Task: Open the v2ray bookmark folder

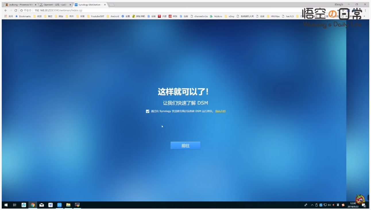Action: tap(229, 16)
